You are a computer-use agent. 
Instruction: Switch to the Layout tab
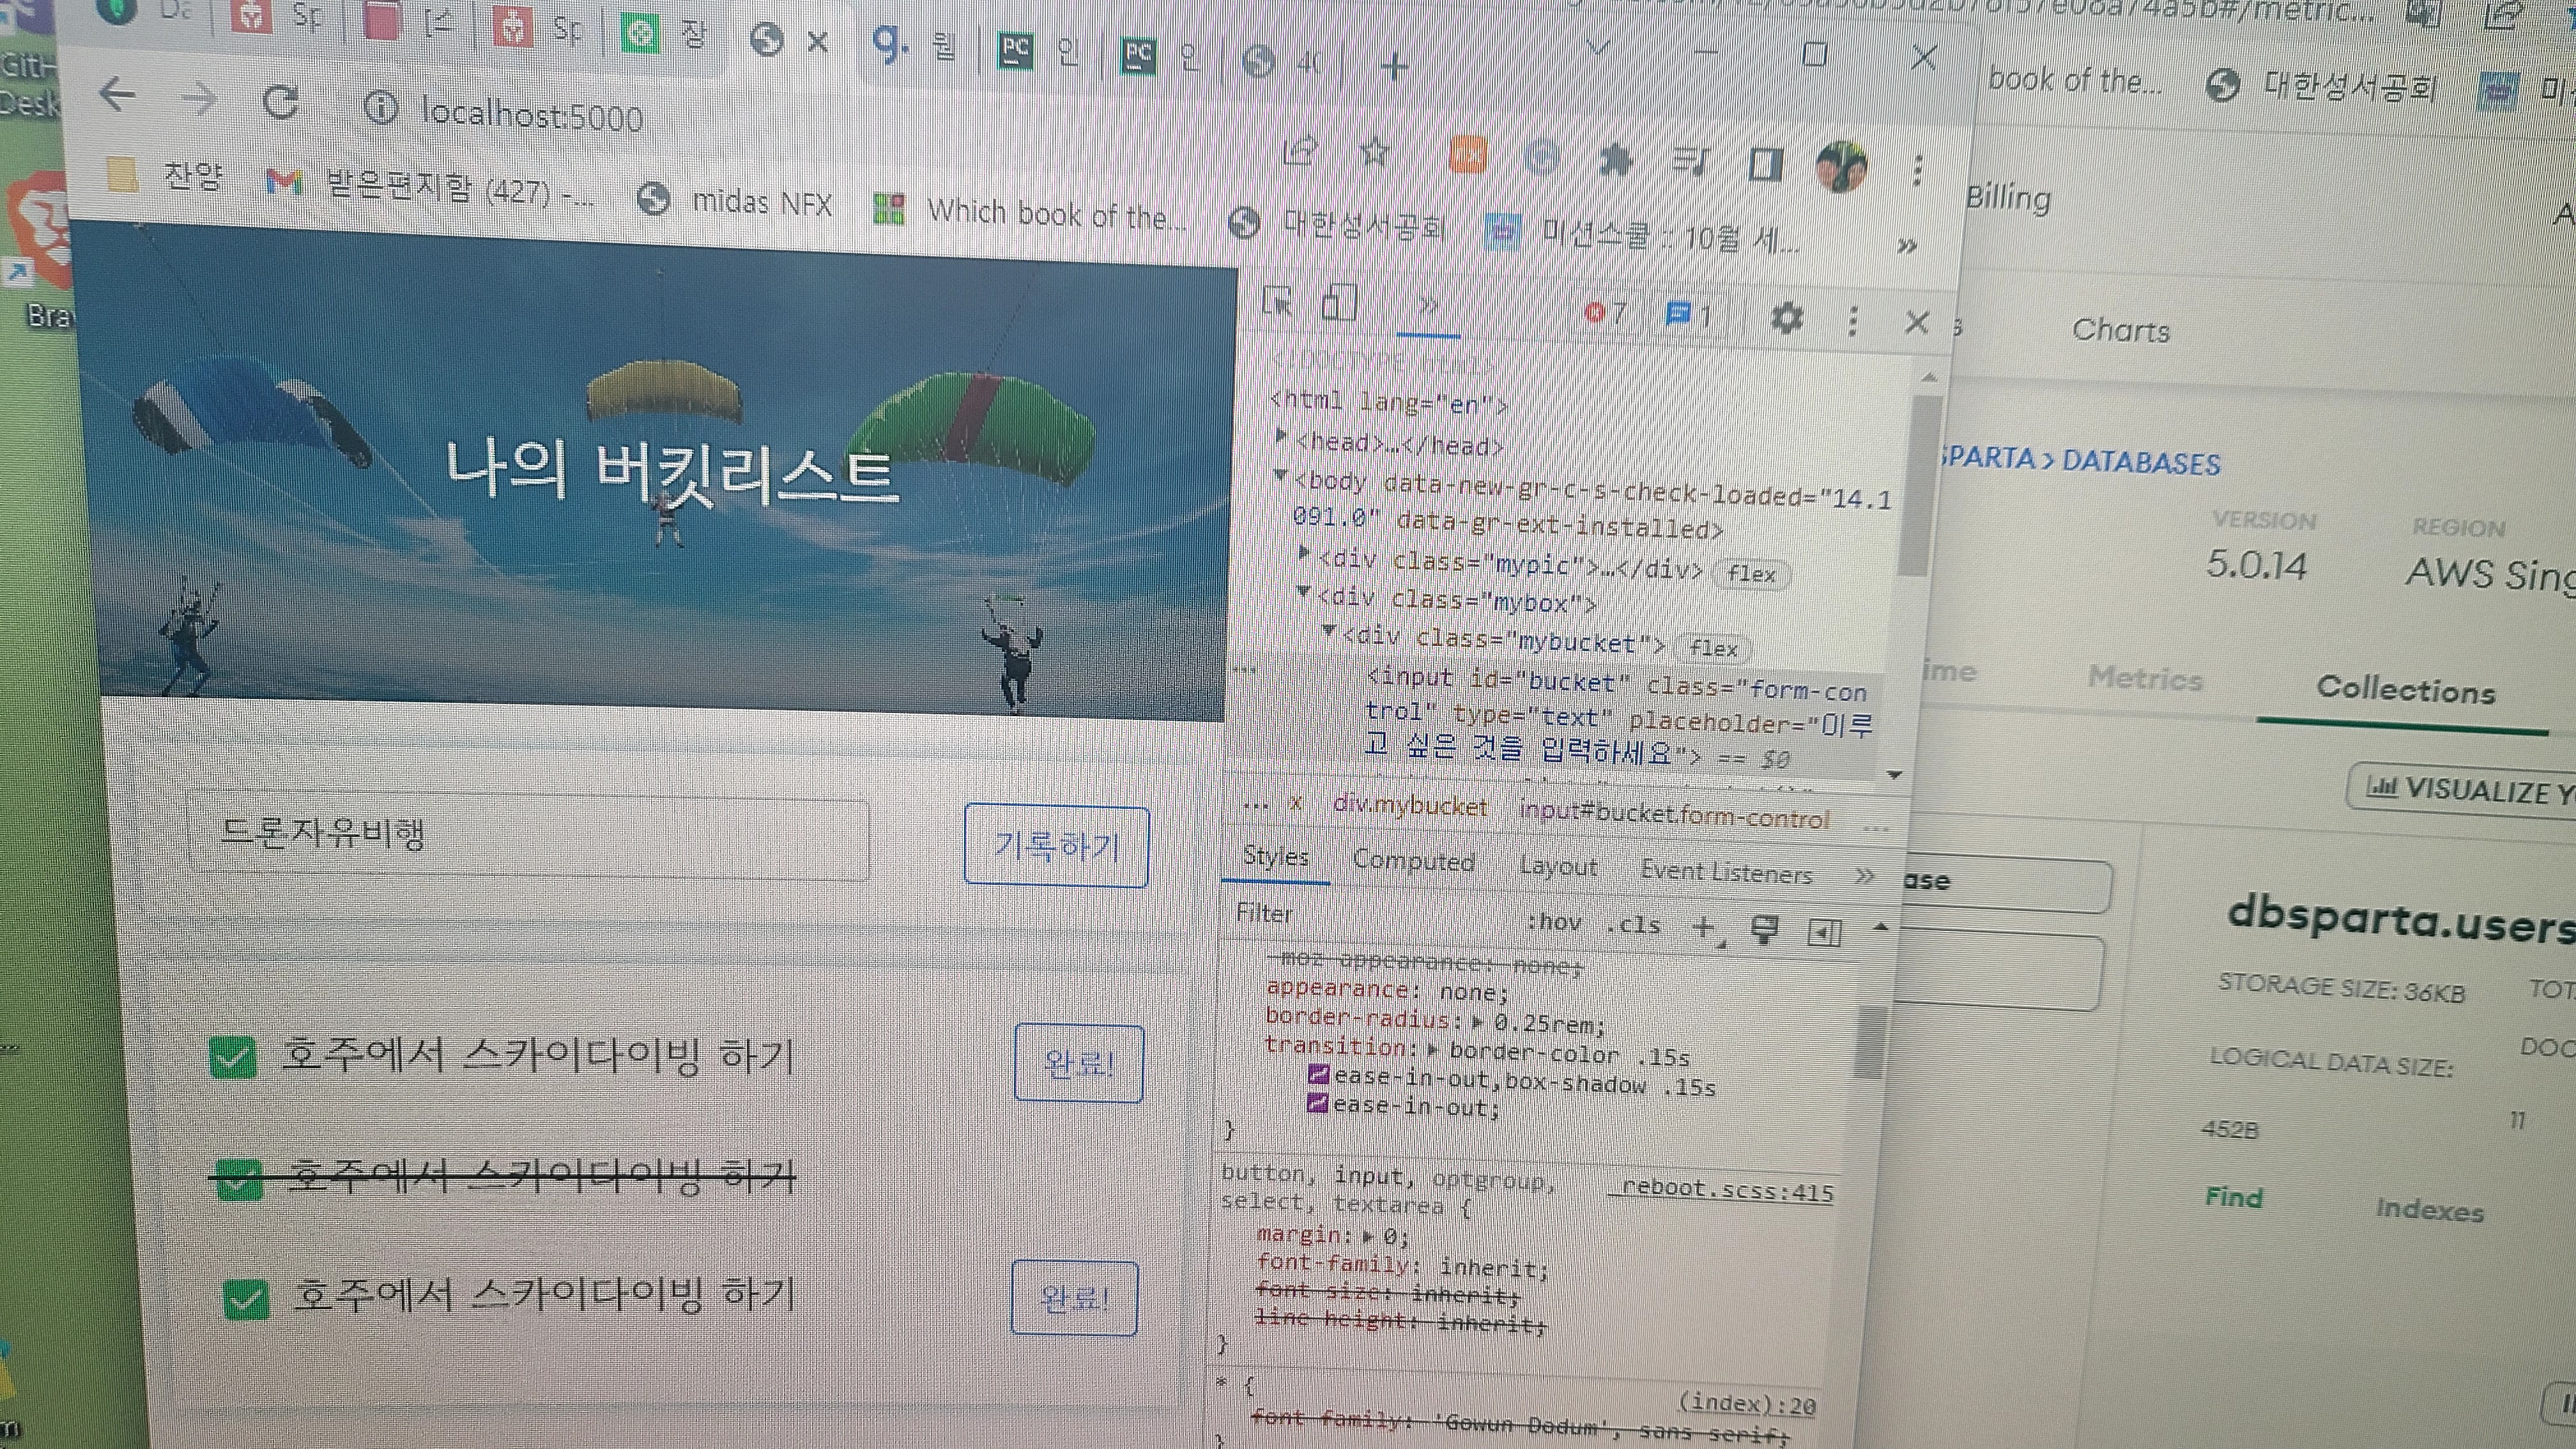click(x=1558, y=866)
